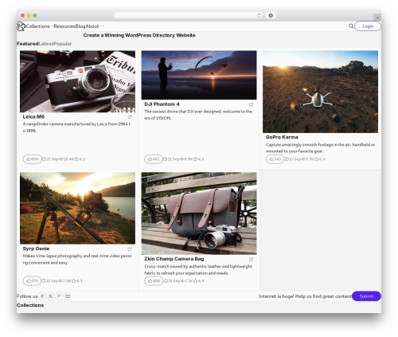Reload the page with the refresh icon

tap(259, 15)
